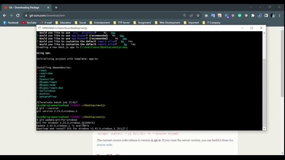This screenshot has width=285, height=160.
Task: Open the Web Development bookmarks folder
Action: pyautogui.click(x=167, y=23)
